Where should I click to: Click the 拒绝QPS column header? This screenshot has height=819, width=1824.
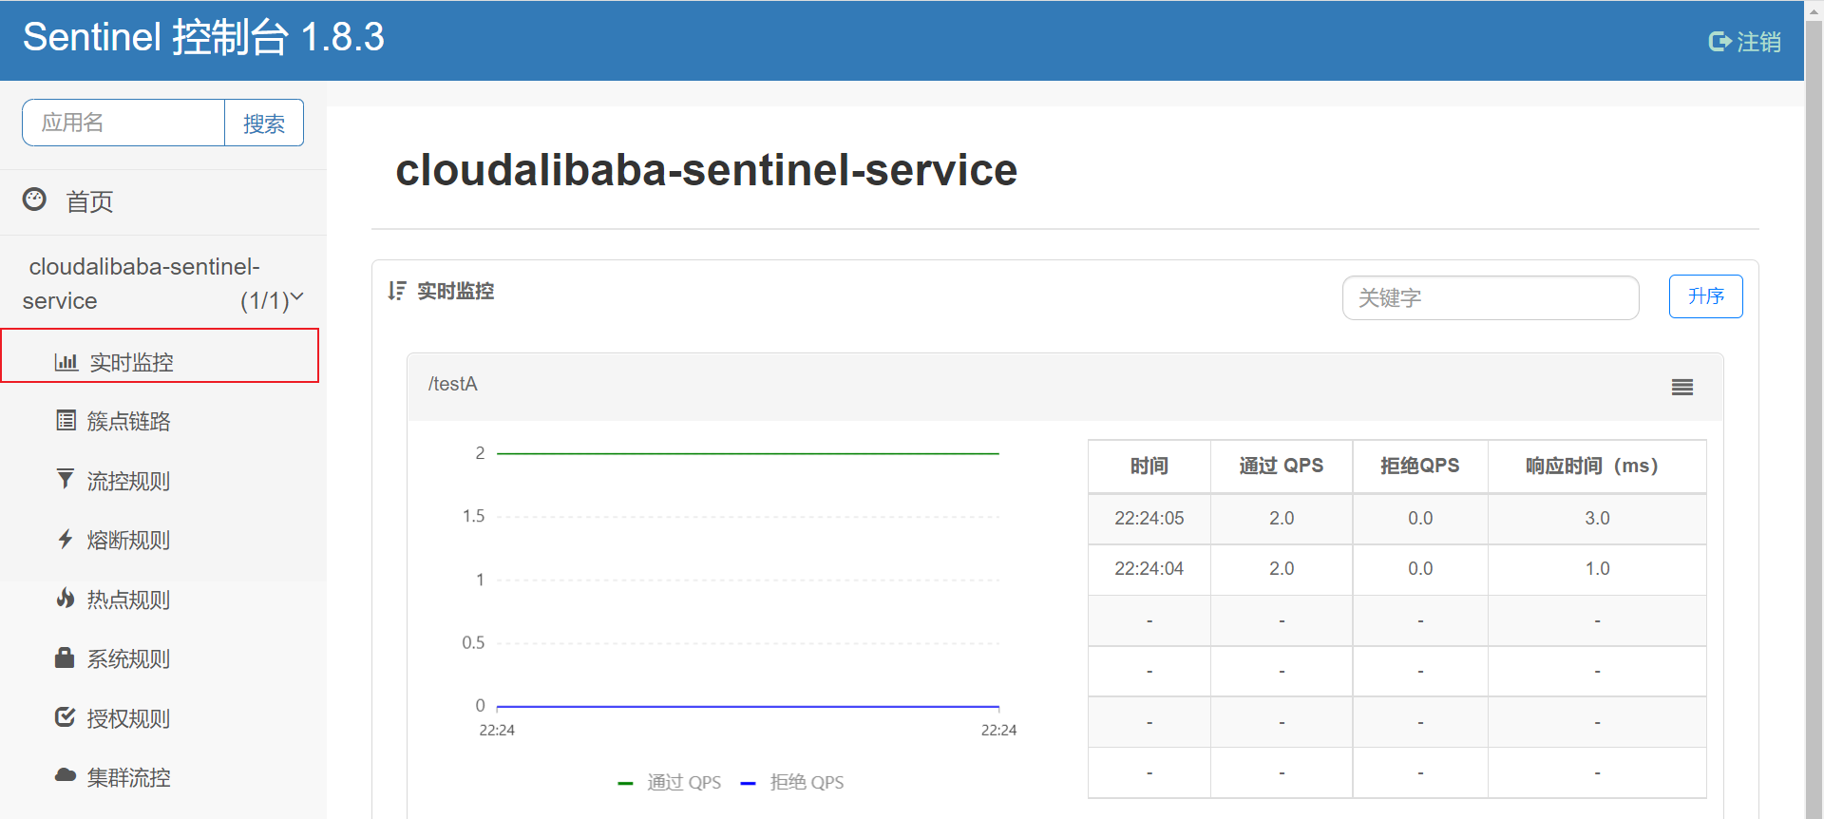click(x=1420, y=466)
